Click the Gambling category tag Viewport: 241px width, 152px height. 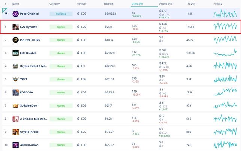[61, 14]
